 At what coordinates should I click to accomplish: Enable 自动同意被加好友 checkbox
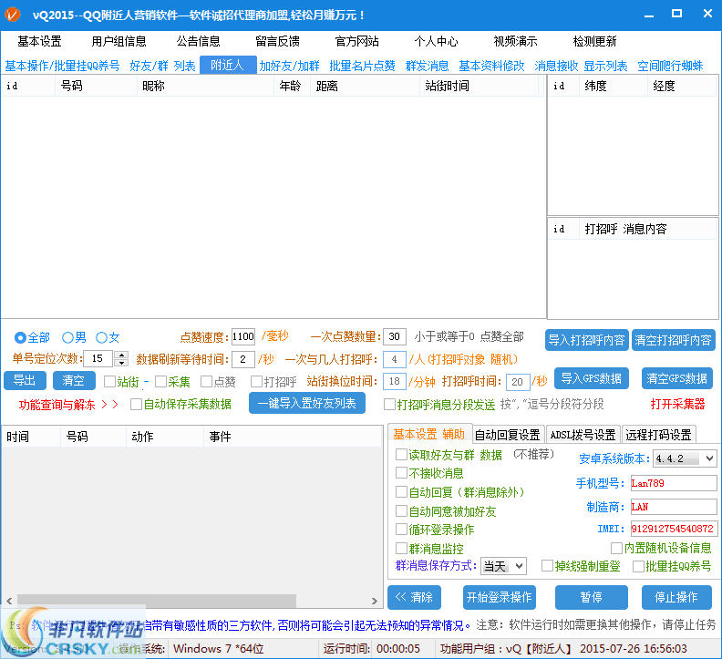[x=401, y=510]
